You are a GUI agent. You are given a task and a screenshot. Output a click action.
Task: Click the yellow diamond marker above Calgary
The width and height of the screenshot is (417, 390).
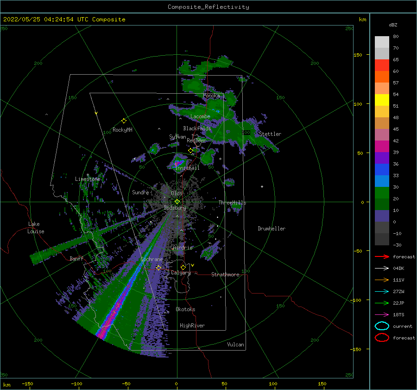coord(183,267)
